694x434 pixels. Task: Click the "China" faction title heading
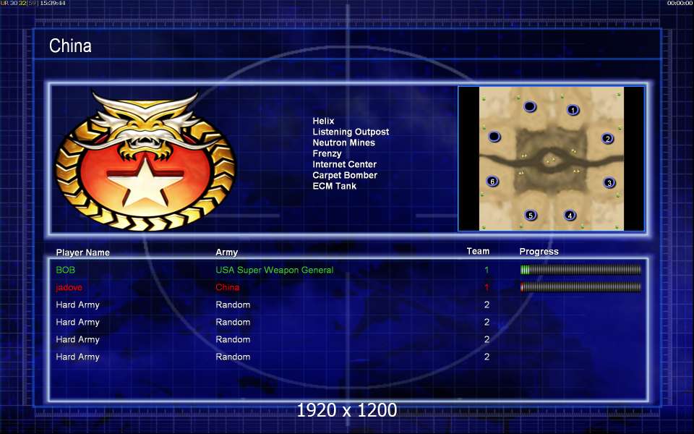tap(70, 46)
